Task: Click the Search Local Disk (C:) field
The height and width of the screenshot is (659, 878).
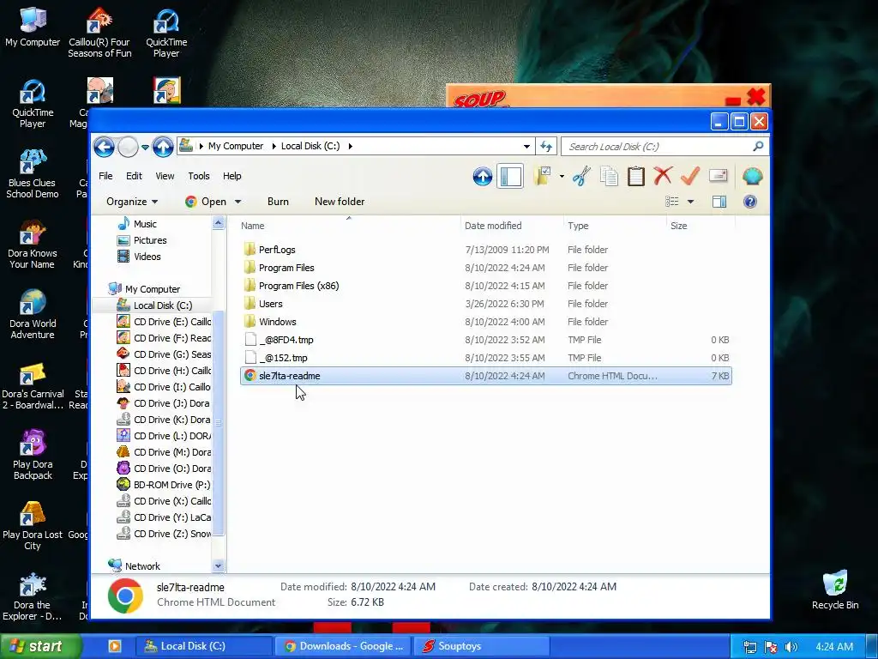Action: tap(665, 146)
